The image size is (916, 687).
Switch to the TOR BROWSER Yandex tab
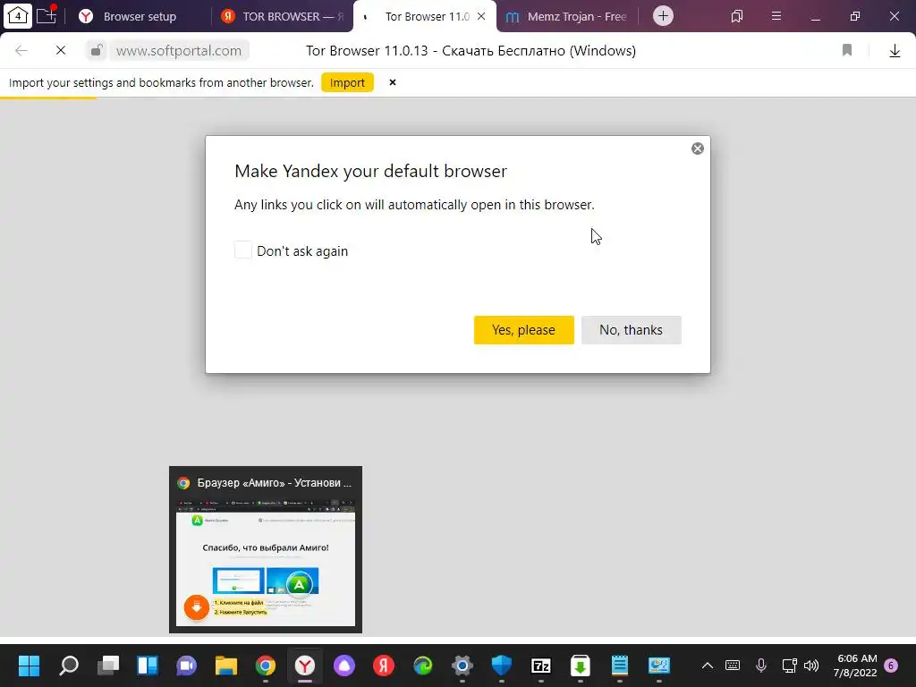283,16
